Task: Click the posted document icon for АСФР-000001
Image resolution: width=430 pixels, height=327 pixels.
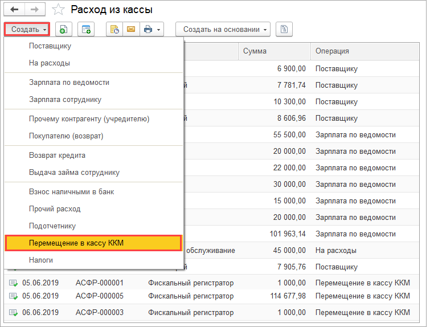Action: (13, 283)
